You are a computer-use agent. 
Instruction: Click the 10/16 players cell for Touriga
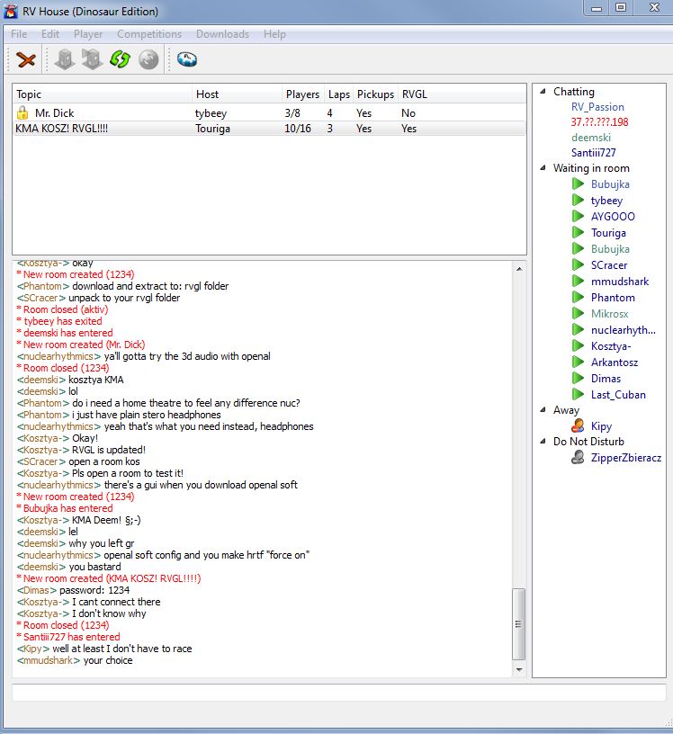click(x=298, y=129)
